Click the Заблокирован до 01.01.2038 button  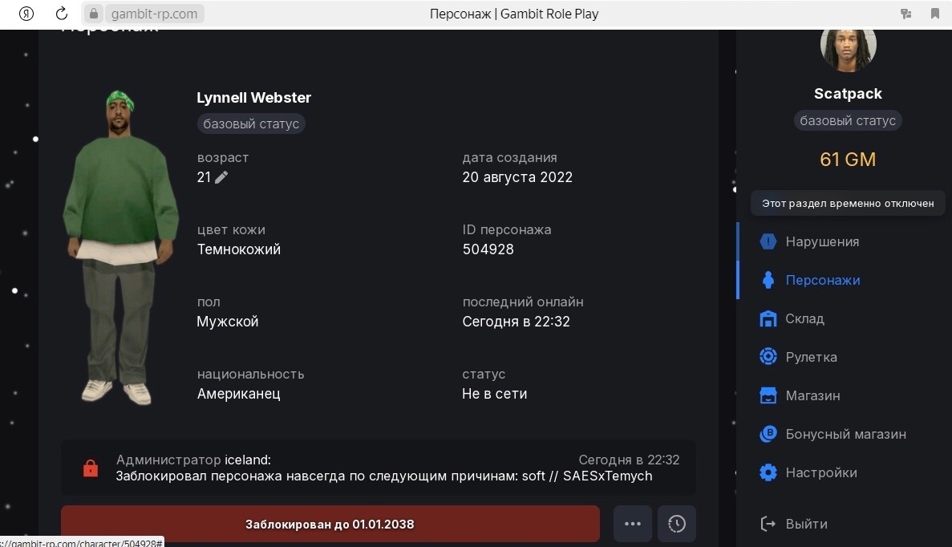[330, 525]
